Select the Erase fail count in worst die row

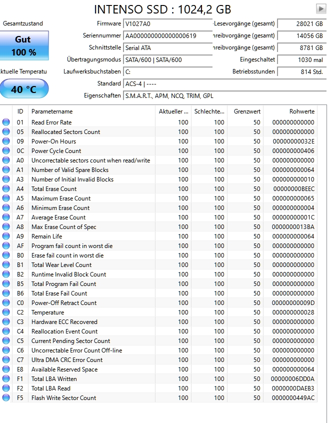(x=158, y=255)
